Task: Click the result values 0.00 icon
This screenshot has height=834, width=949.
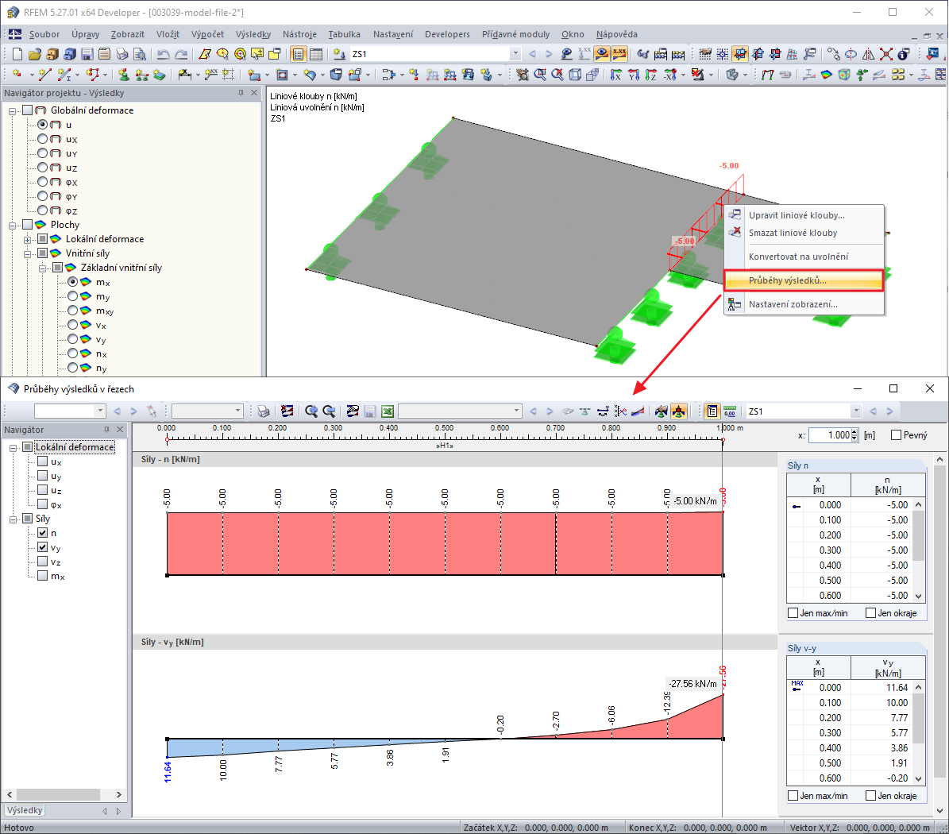Action: tap(730, 411)
